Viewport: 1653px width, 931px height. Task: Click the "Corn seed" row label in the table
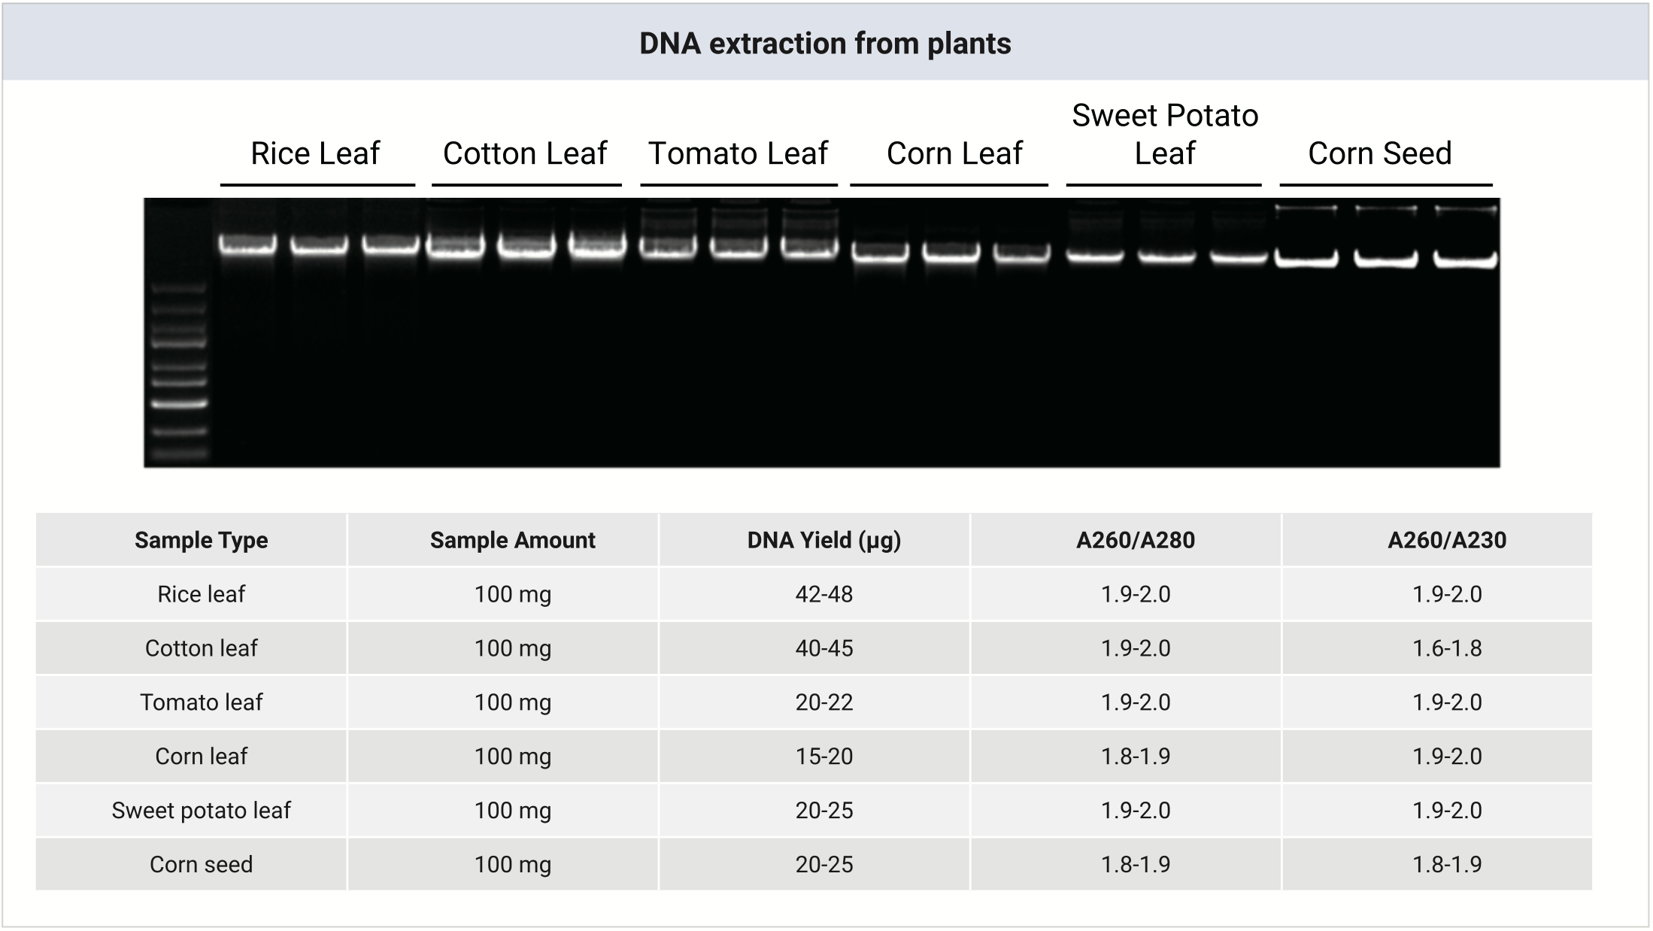201,865
